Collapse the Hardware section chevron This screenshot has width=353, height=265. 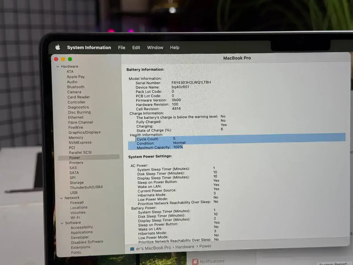[58, 67]
